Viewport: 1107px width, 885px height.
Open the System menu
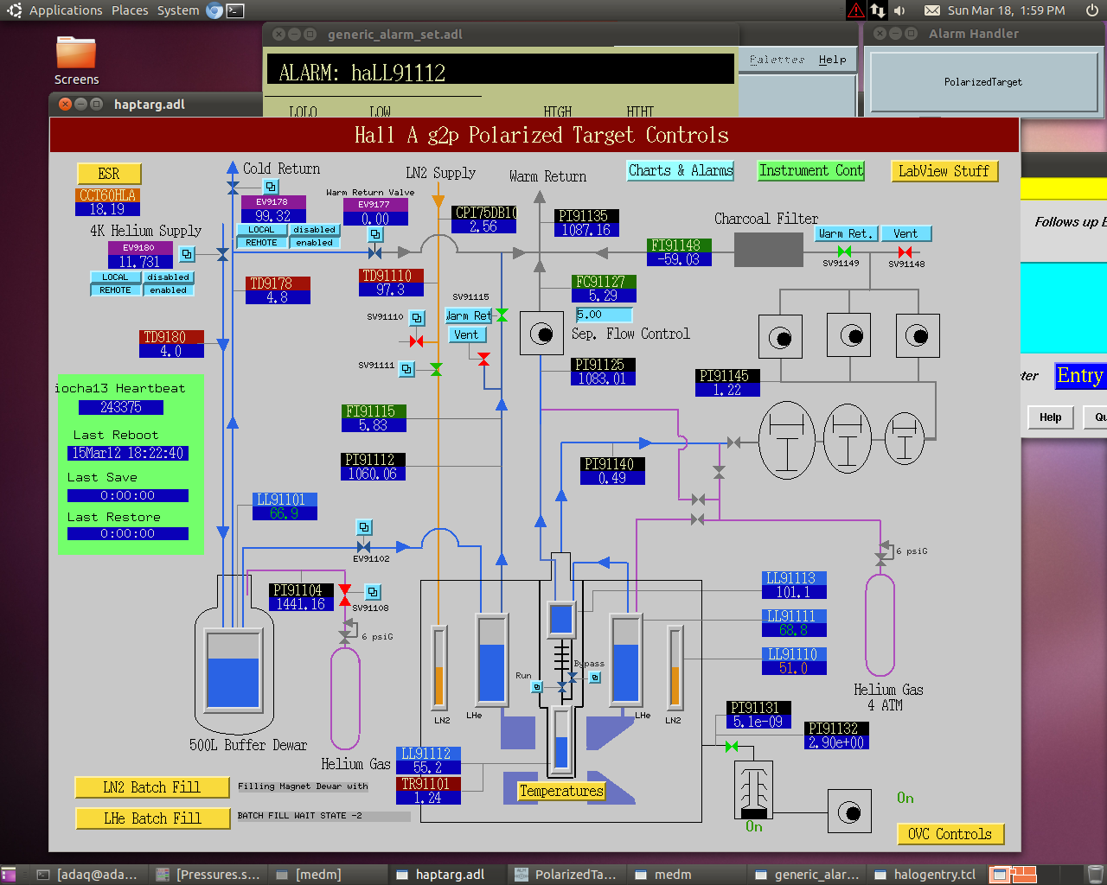tap(178, 10)
